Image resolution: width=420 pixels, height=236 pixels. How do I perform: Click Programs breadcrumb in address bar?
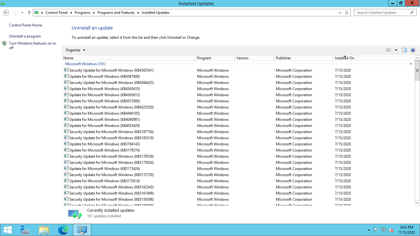point(82,13)
